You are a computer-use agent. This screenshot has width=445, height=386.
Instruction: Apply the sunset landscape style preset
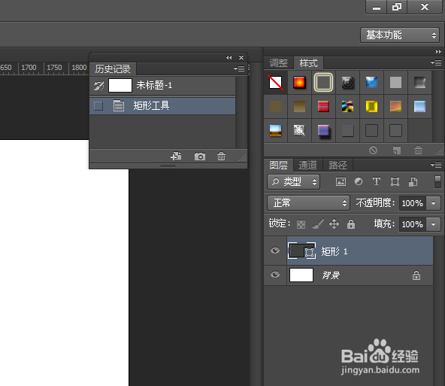click(276, 131)
